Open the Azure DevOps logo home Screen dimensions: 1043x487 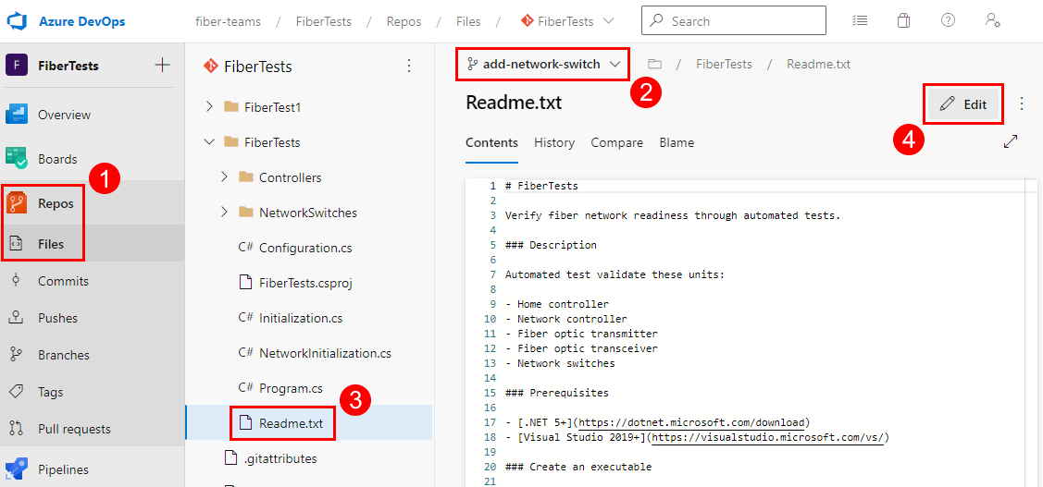[x=16, y=21]
